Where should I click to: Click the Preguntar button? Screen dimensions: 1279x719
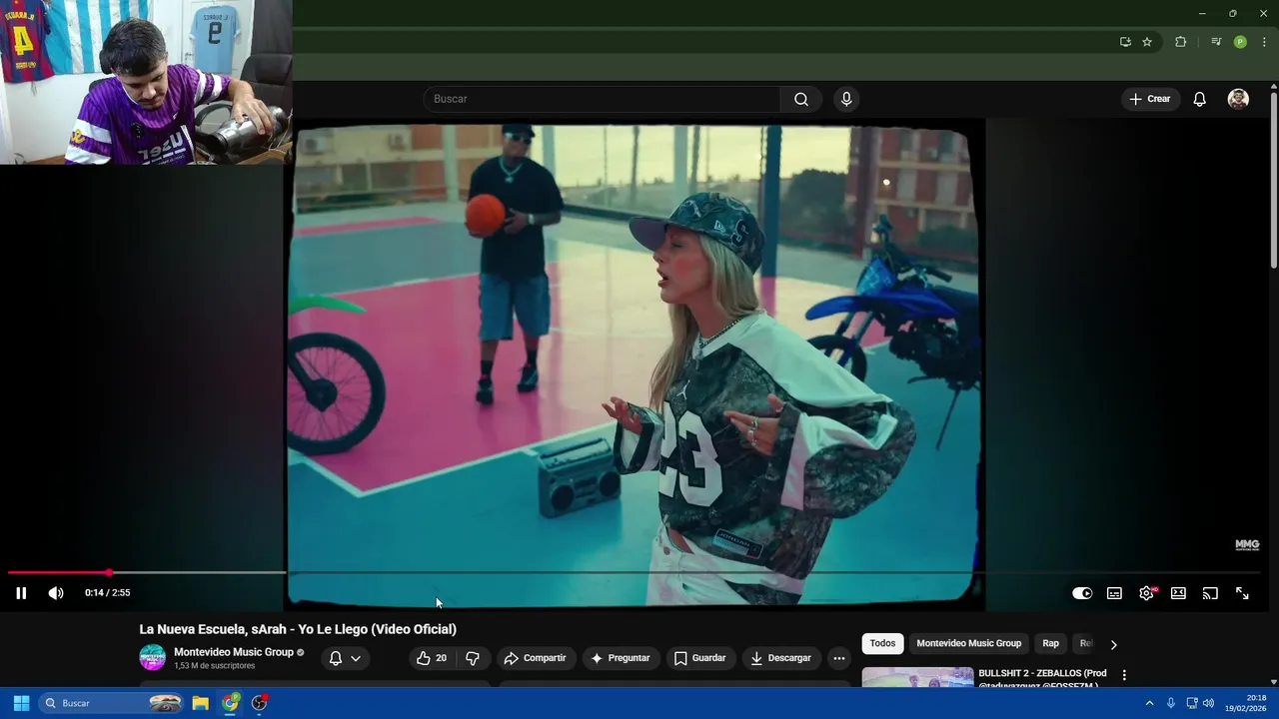tap(621, 658)
